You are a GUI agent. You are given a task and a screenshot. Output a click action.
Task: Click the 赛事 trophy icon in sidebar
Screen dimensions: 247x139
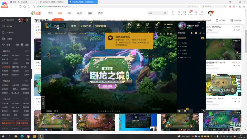click(x=3, y=45)
